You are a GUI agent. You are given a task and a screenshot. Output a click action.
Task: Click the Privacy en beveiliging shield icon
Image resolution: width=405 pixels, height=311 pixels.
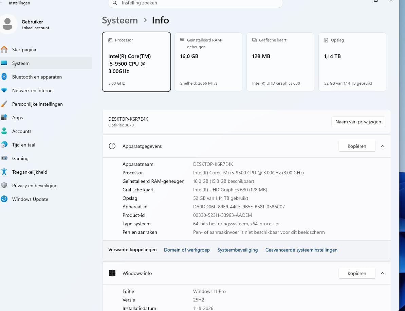(x=4, y=185)
